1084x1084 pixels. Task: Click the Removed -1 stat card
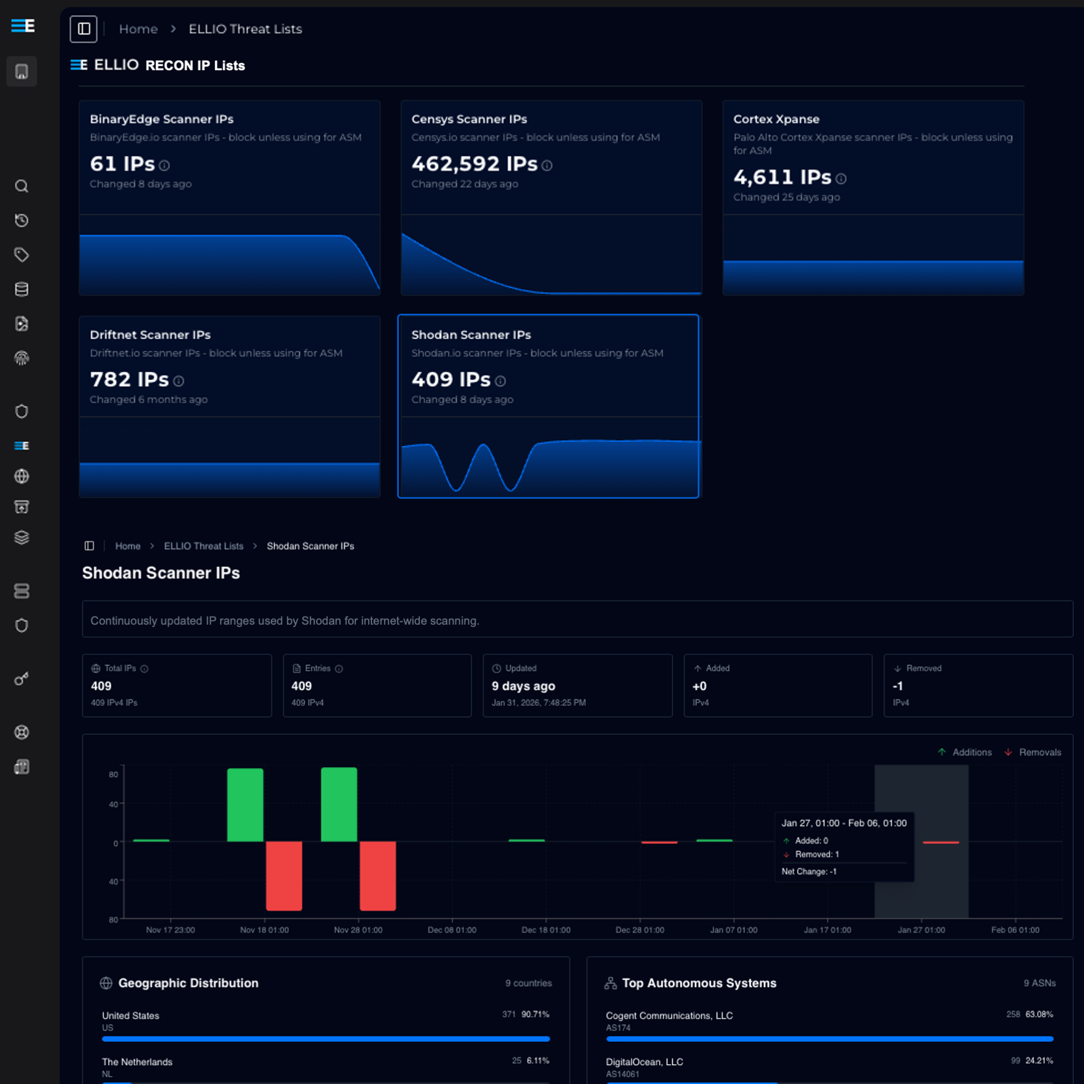click(978, 685)
